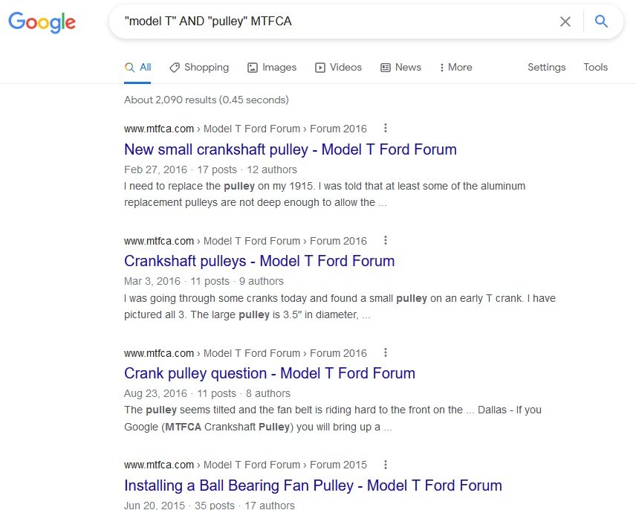Open three-dot menu for Crank pulley question result
The image size is (636, 510).
point(385,353)
